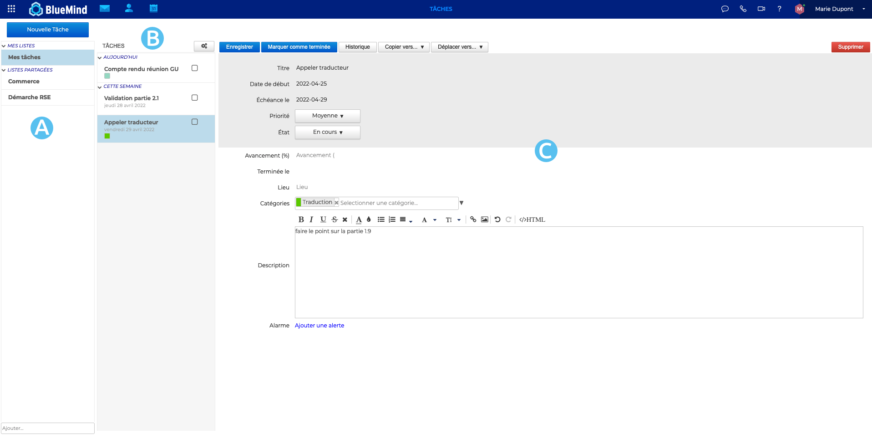Screen dimensions: 872x439
Task: Click the phone call icon
Action: [x=743, y=9]
